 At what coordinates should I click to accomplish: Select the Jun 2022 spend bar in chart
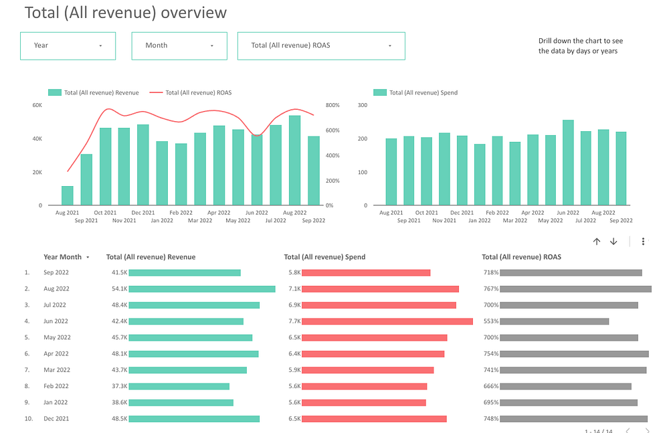(x=568, y=163)
